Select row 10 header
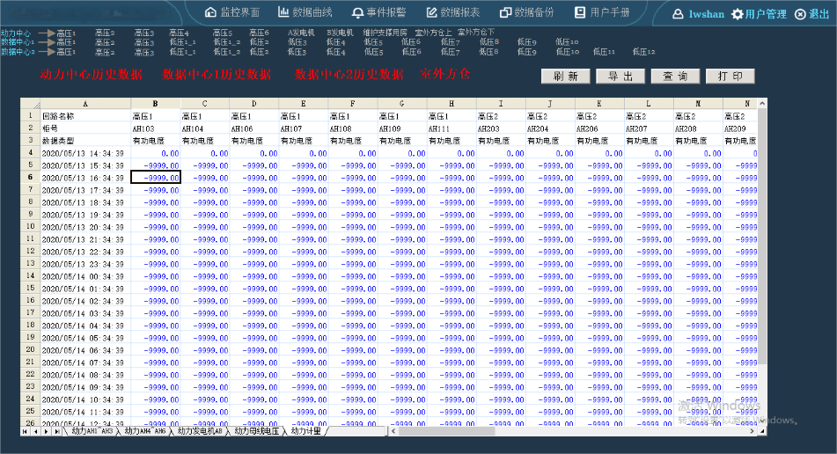837x454 pixels. pyautogui.click(x=31, y=227)
